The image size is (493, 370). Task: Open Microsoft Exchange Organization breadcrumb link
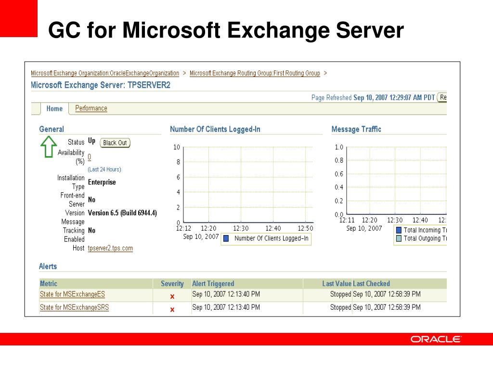pos(105,73)
